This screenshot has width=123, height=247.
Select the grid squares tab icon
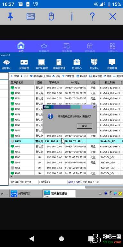pyautogui.click(x=112, y=46)
